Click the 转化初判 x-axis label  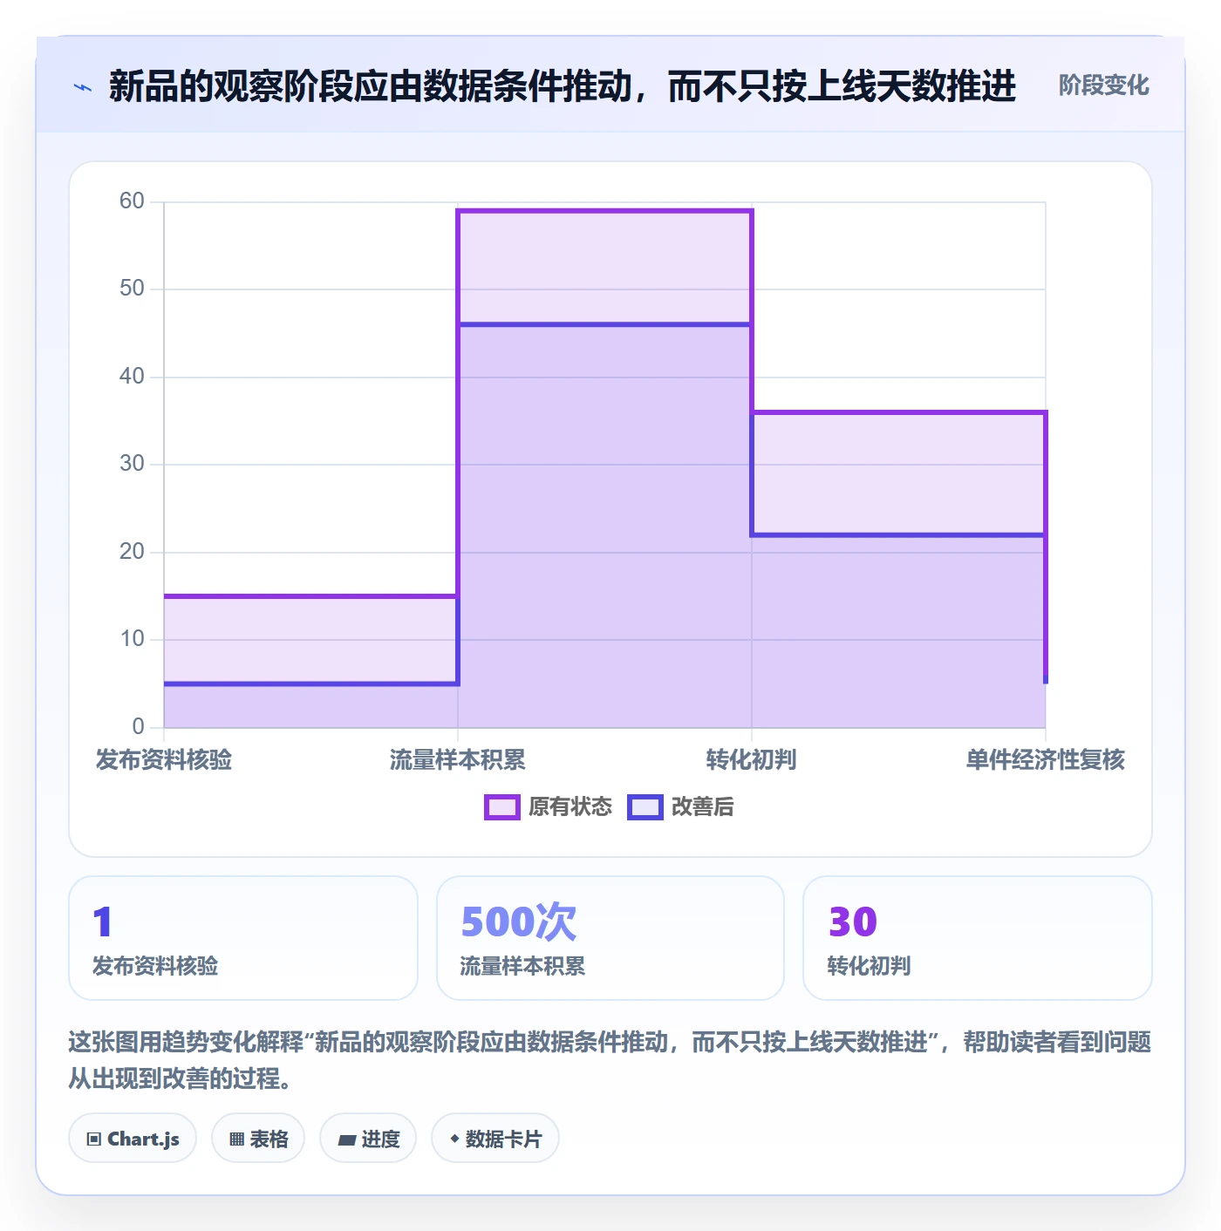point(752,760)
